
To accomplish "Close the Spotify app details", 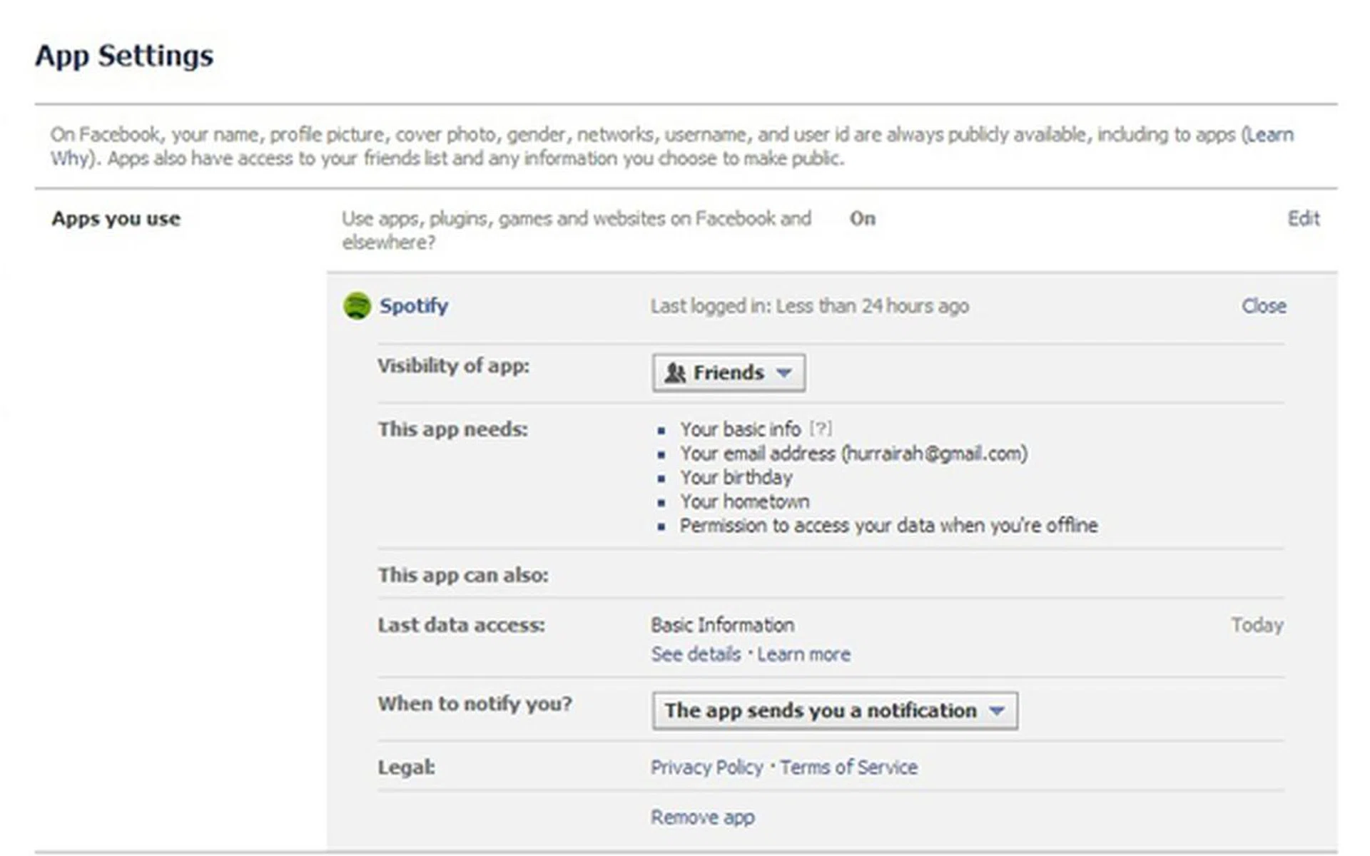I will coord(1264,306).
